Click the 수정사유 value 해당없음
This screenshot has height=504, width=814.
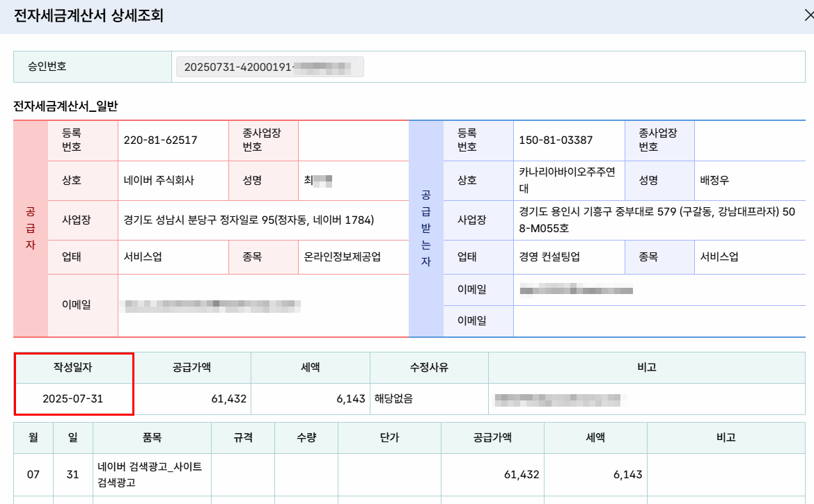393,399
